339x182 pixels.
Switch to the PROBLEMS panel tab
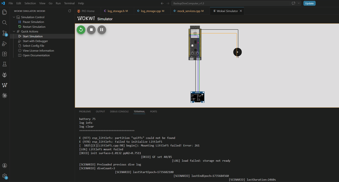pyautogui.click(x=85, y=112)
